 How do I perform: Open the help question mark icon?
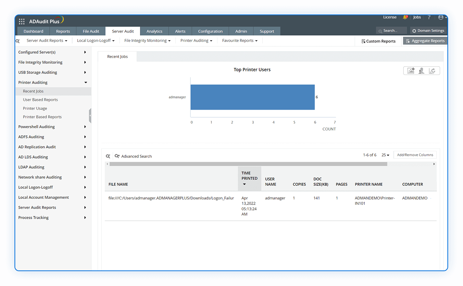coord(429,17)
